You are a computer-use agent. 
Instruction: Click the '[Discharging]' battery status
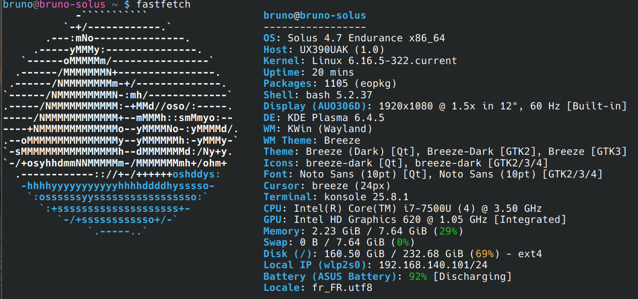click(x=472, y=277)
